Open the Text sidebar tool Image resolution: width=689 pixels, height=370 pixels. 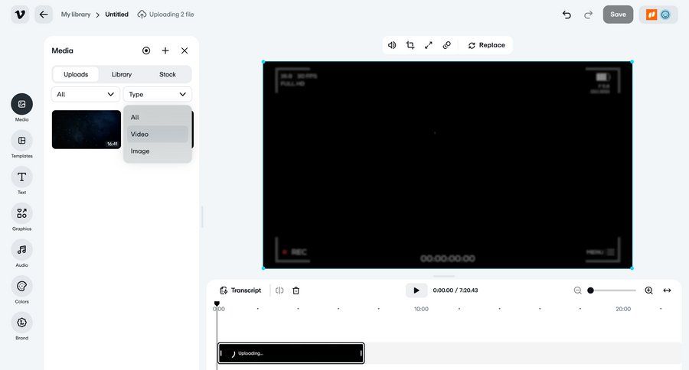point(21,180)
